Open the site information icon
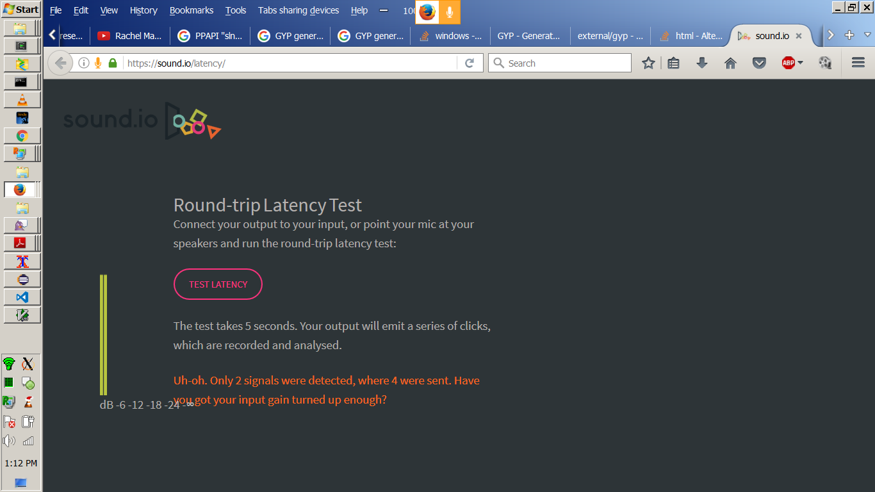The image size is (875, 492). [x=84, y=63]
